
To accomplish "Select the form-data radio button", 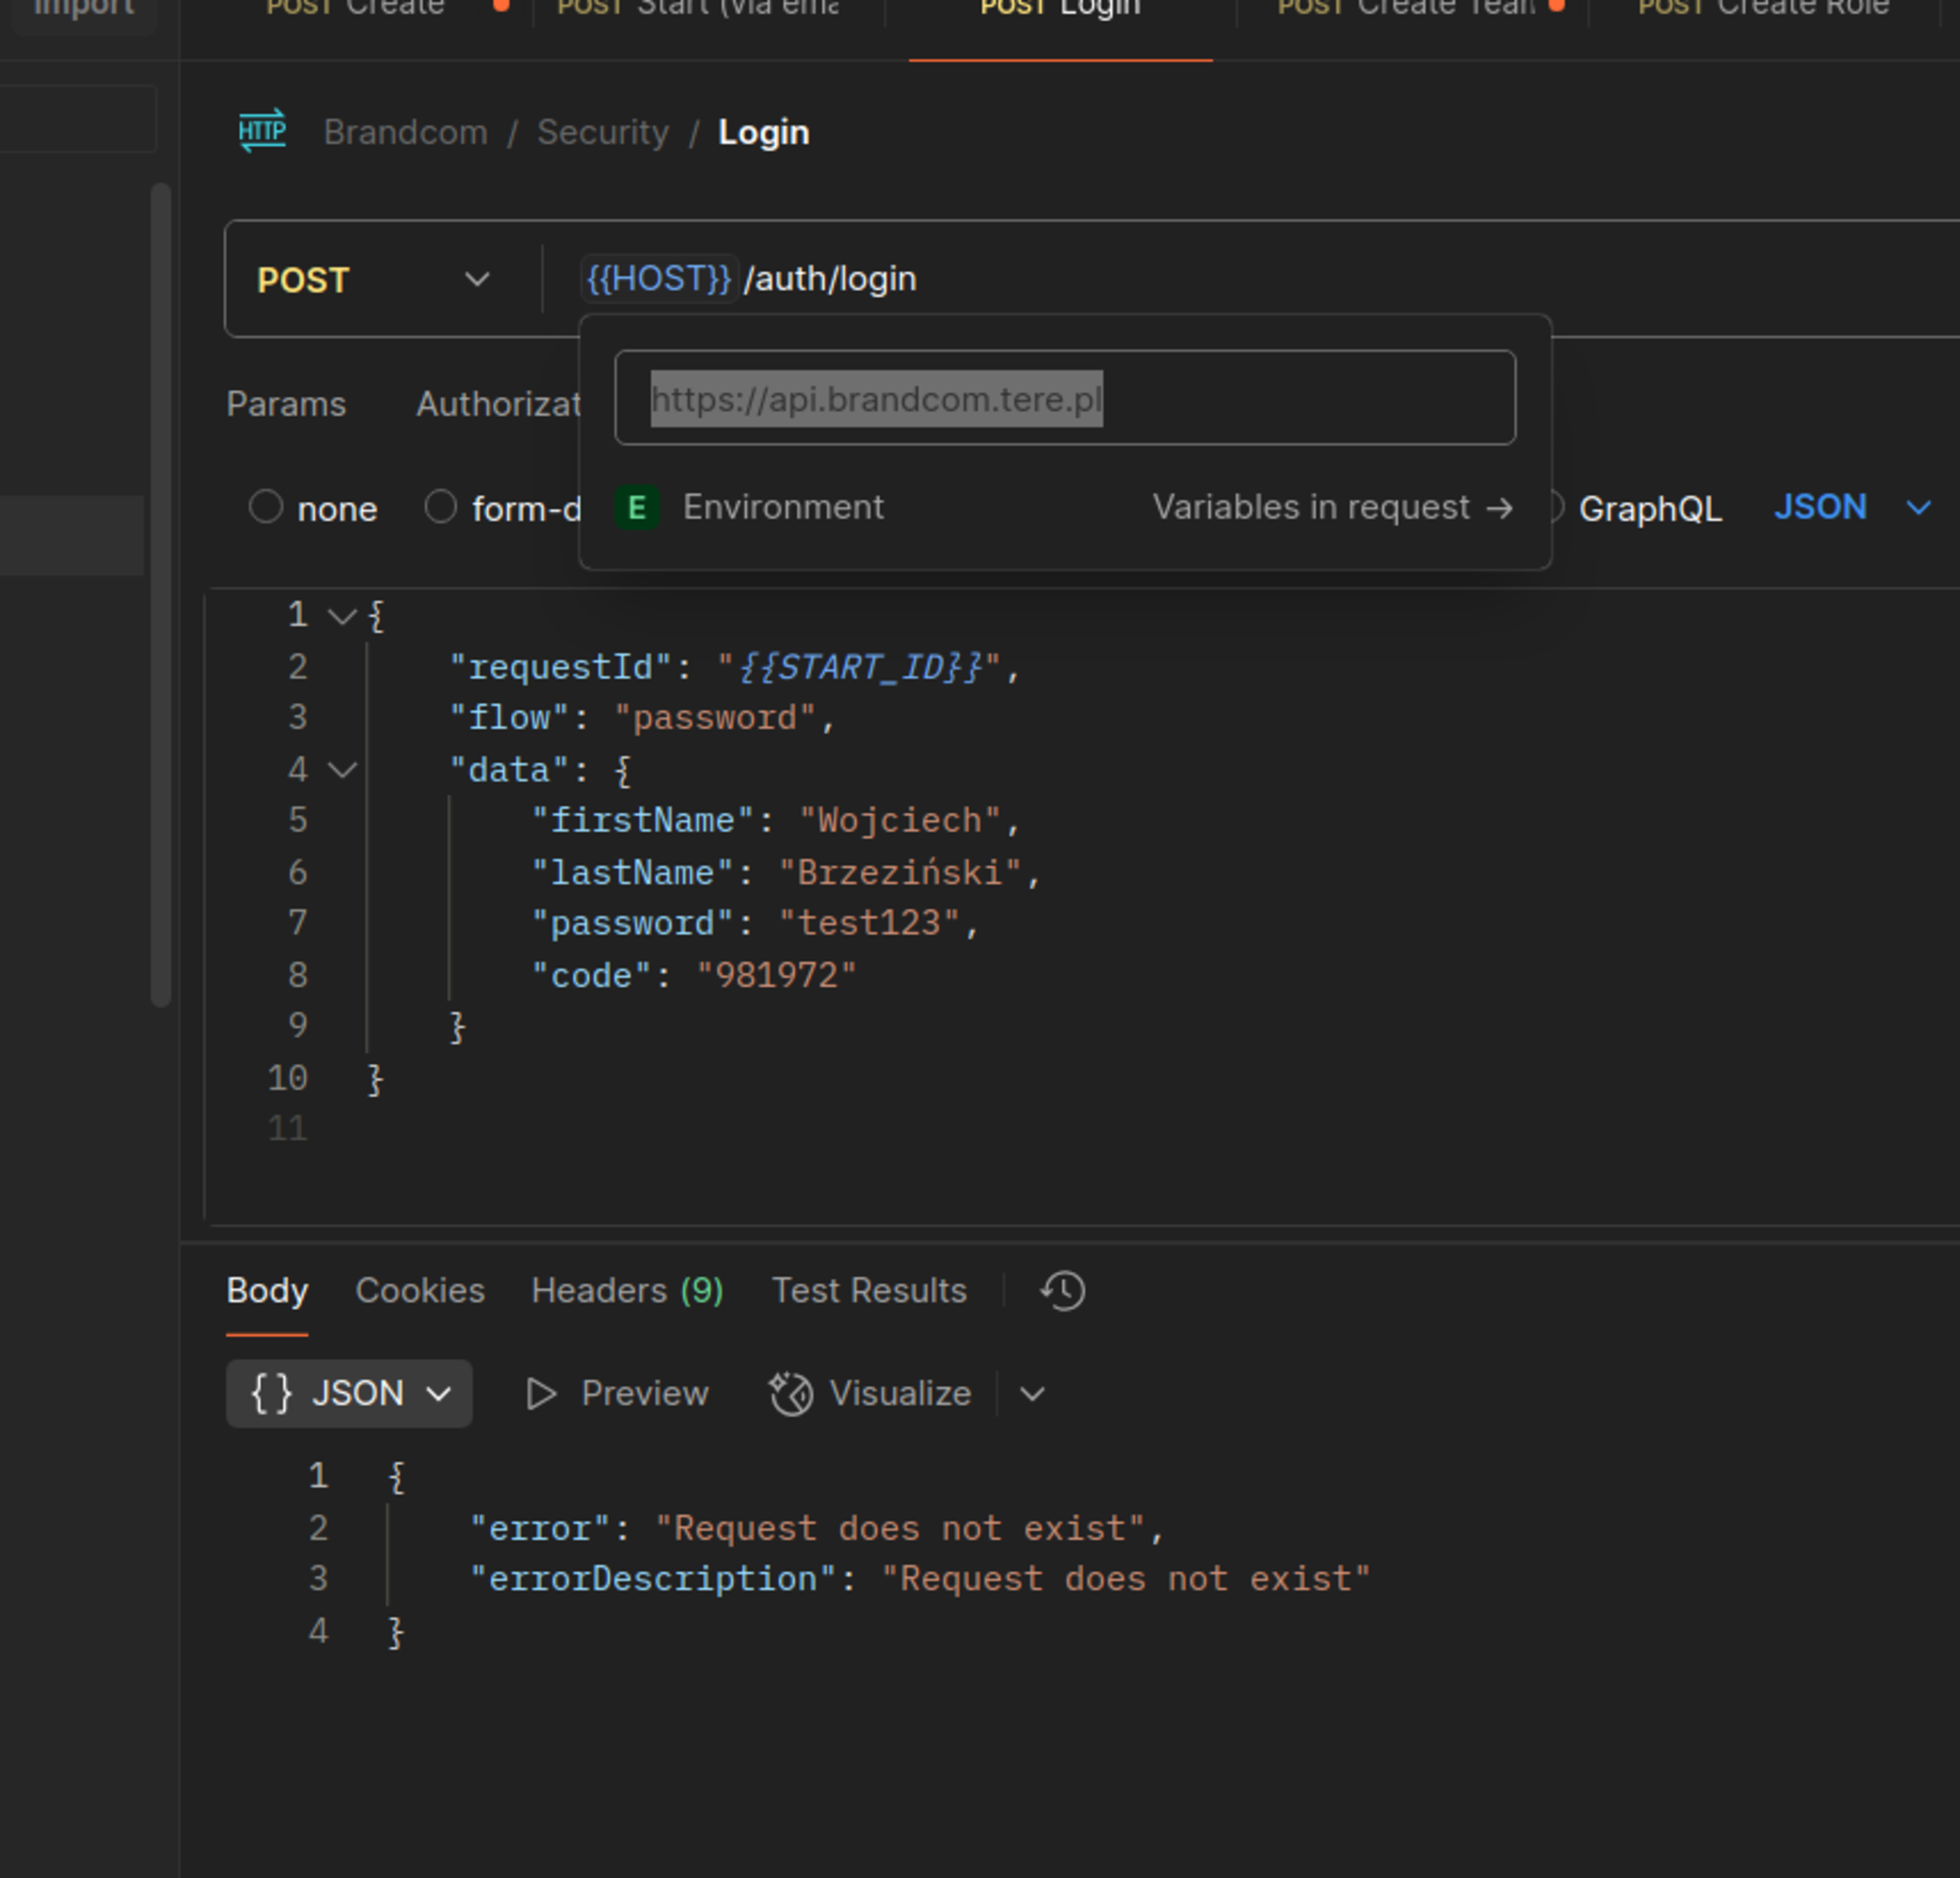I will click(x=441, y=507).
